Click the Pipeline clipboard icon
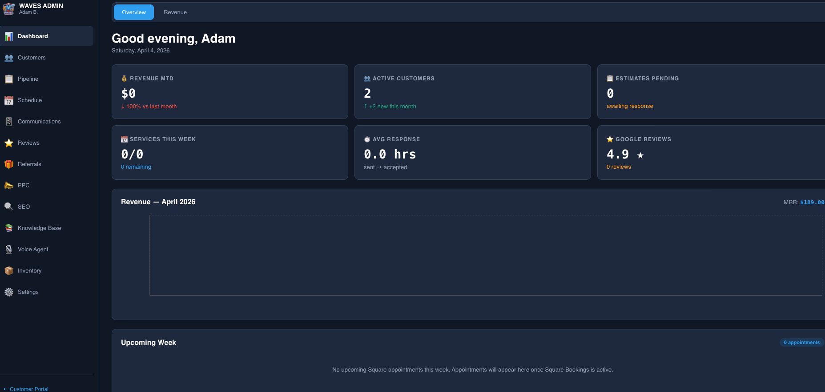The height and width of the screenshot is (392, 825). 9,79
